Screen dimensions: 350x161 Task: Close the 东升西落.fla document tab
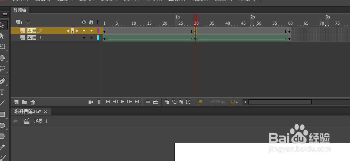(x=45, y=112)
